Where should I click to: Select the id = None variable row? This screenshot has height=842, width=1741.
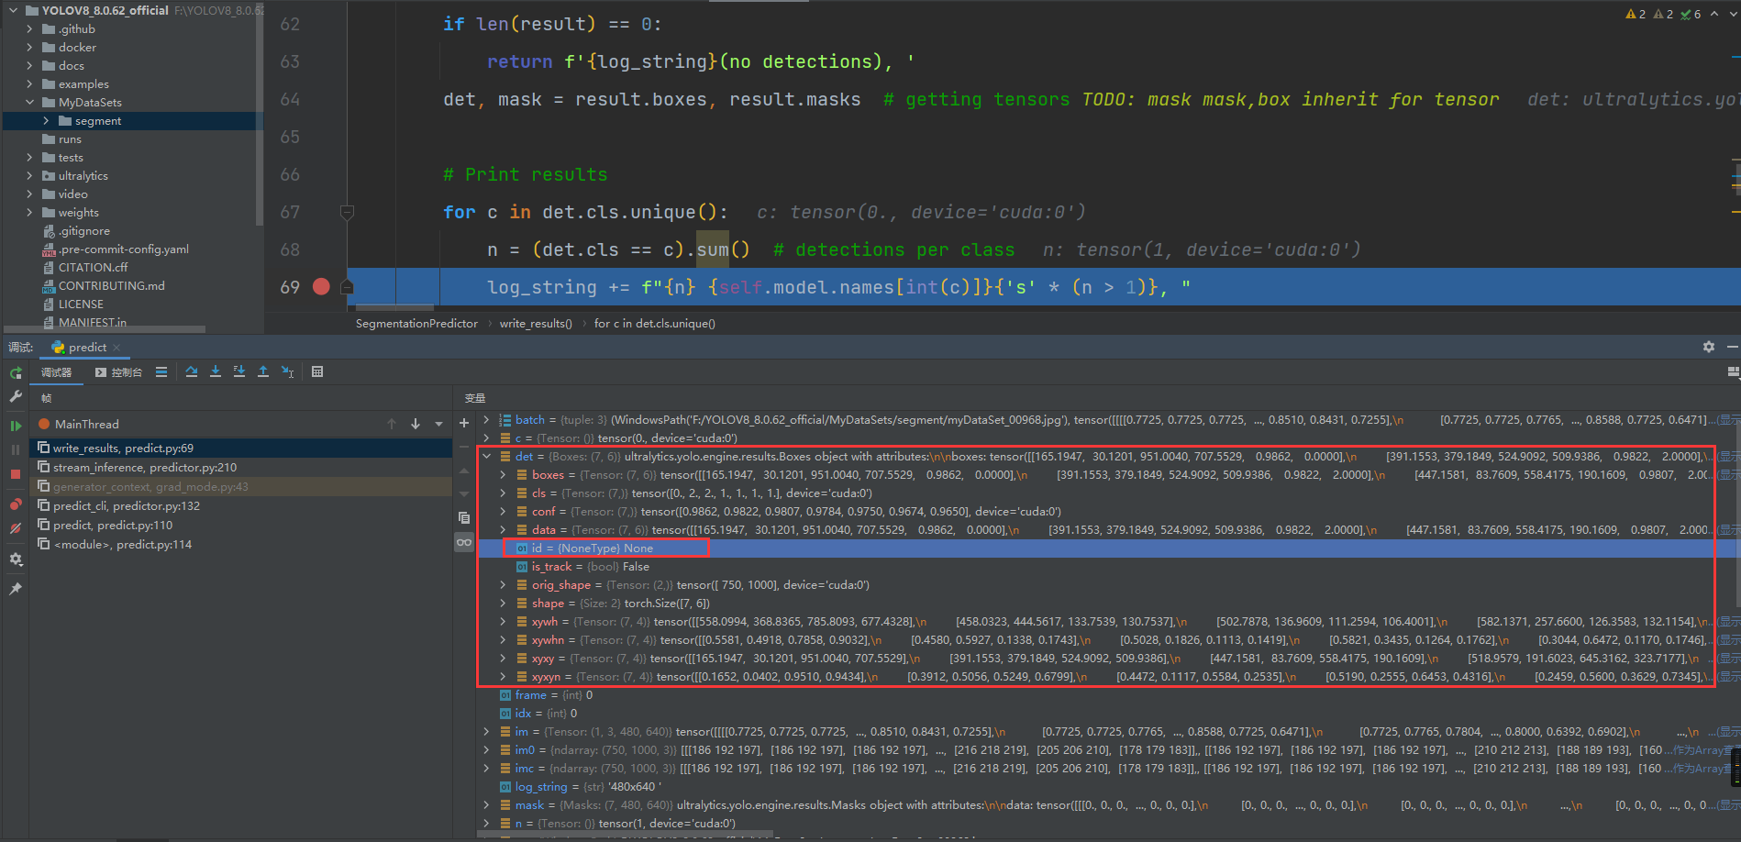pos(605,548)
